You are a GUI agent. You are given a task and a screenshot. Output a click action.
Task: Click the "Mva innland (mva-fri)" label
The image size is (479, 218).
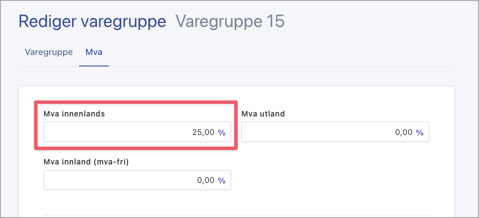(x=87, y=161)
